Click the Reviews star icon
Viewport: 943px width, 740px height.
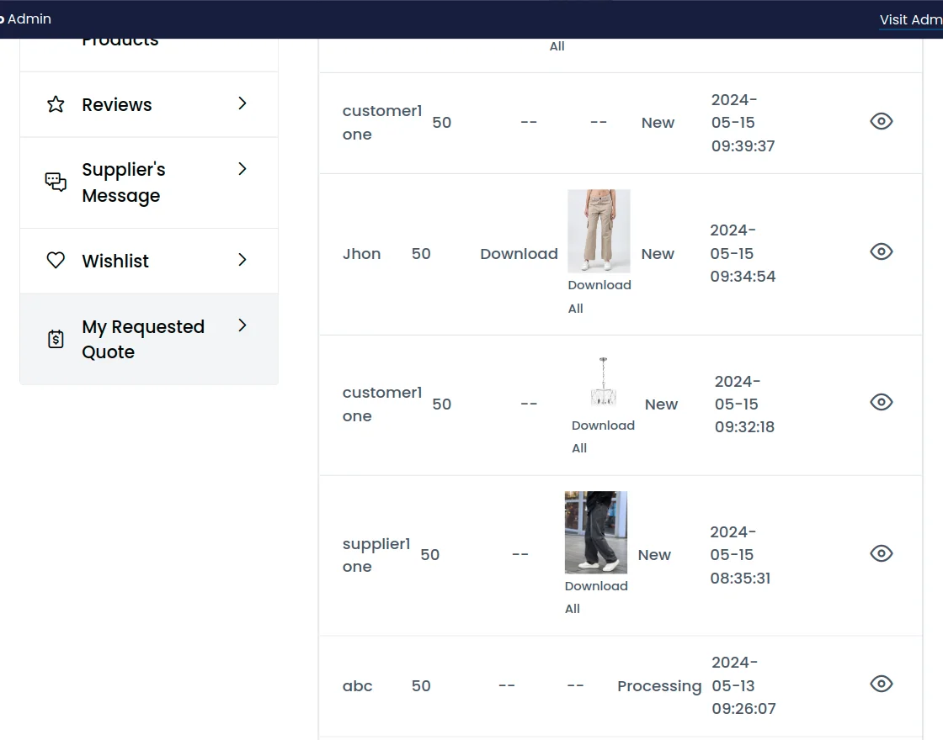point(56,104)
